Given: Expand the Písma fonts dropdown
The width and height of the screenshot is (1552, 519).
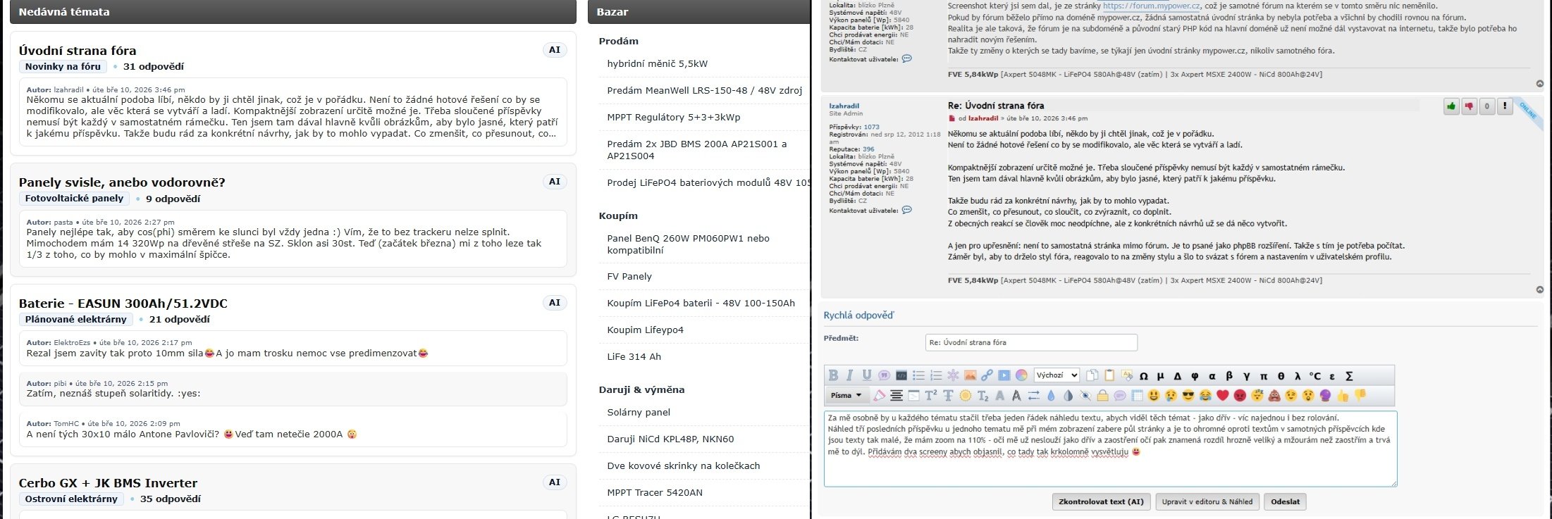Looking at the screenshot, I should coord(847,396).
